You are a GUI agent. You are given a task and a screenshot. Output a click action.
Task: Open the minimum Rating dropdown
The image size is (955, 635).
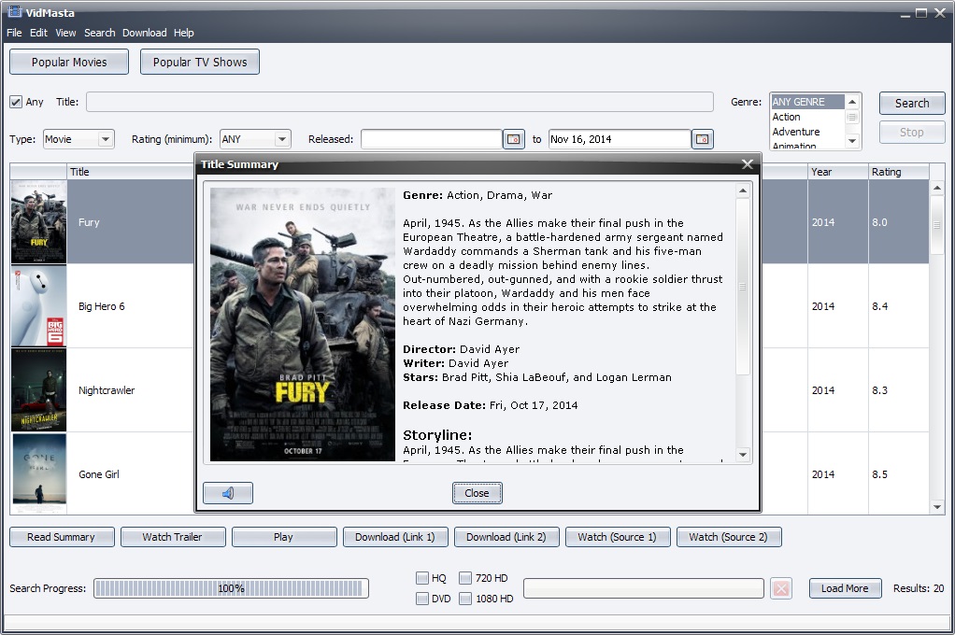255,139
